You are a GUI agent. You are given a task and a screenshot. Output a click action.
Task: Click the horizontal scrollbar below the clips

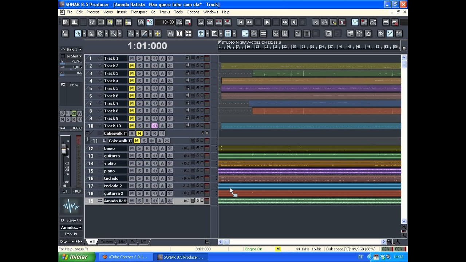pyautogui.click(x=302, y=242)
